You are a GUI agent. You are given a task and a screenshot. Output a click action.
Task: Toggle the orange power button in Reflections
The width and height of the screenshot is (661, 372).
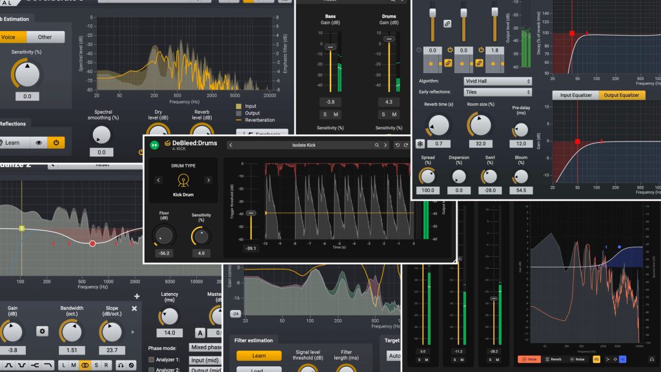56,142
